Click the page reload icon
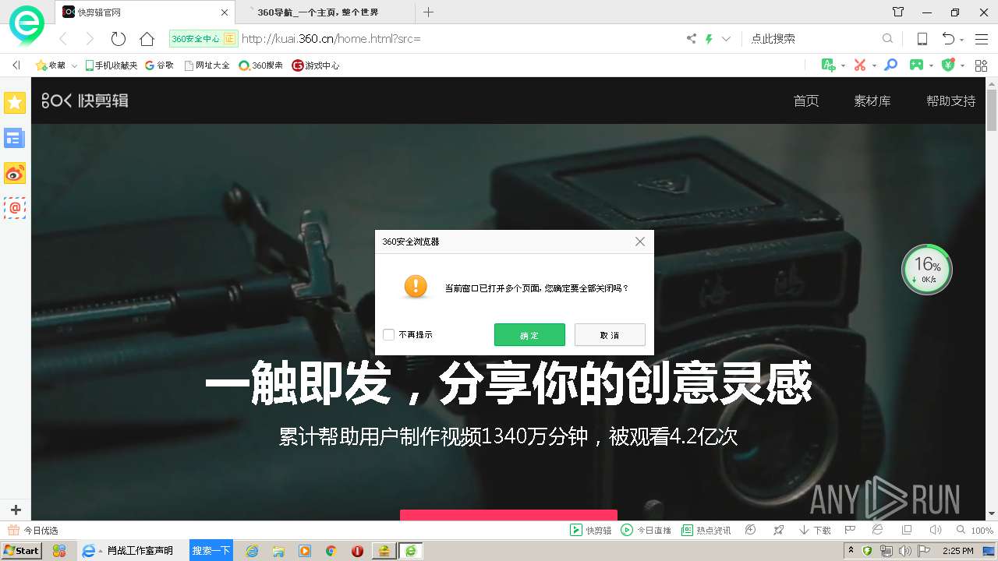The width and height of the screenshot is (998, 561). (119, 38)
